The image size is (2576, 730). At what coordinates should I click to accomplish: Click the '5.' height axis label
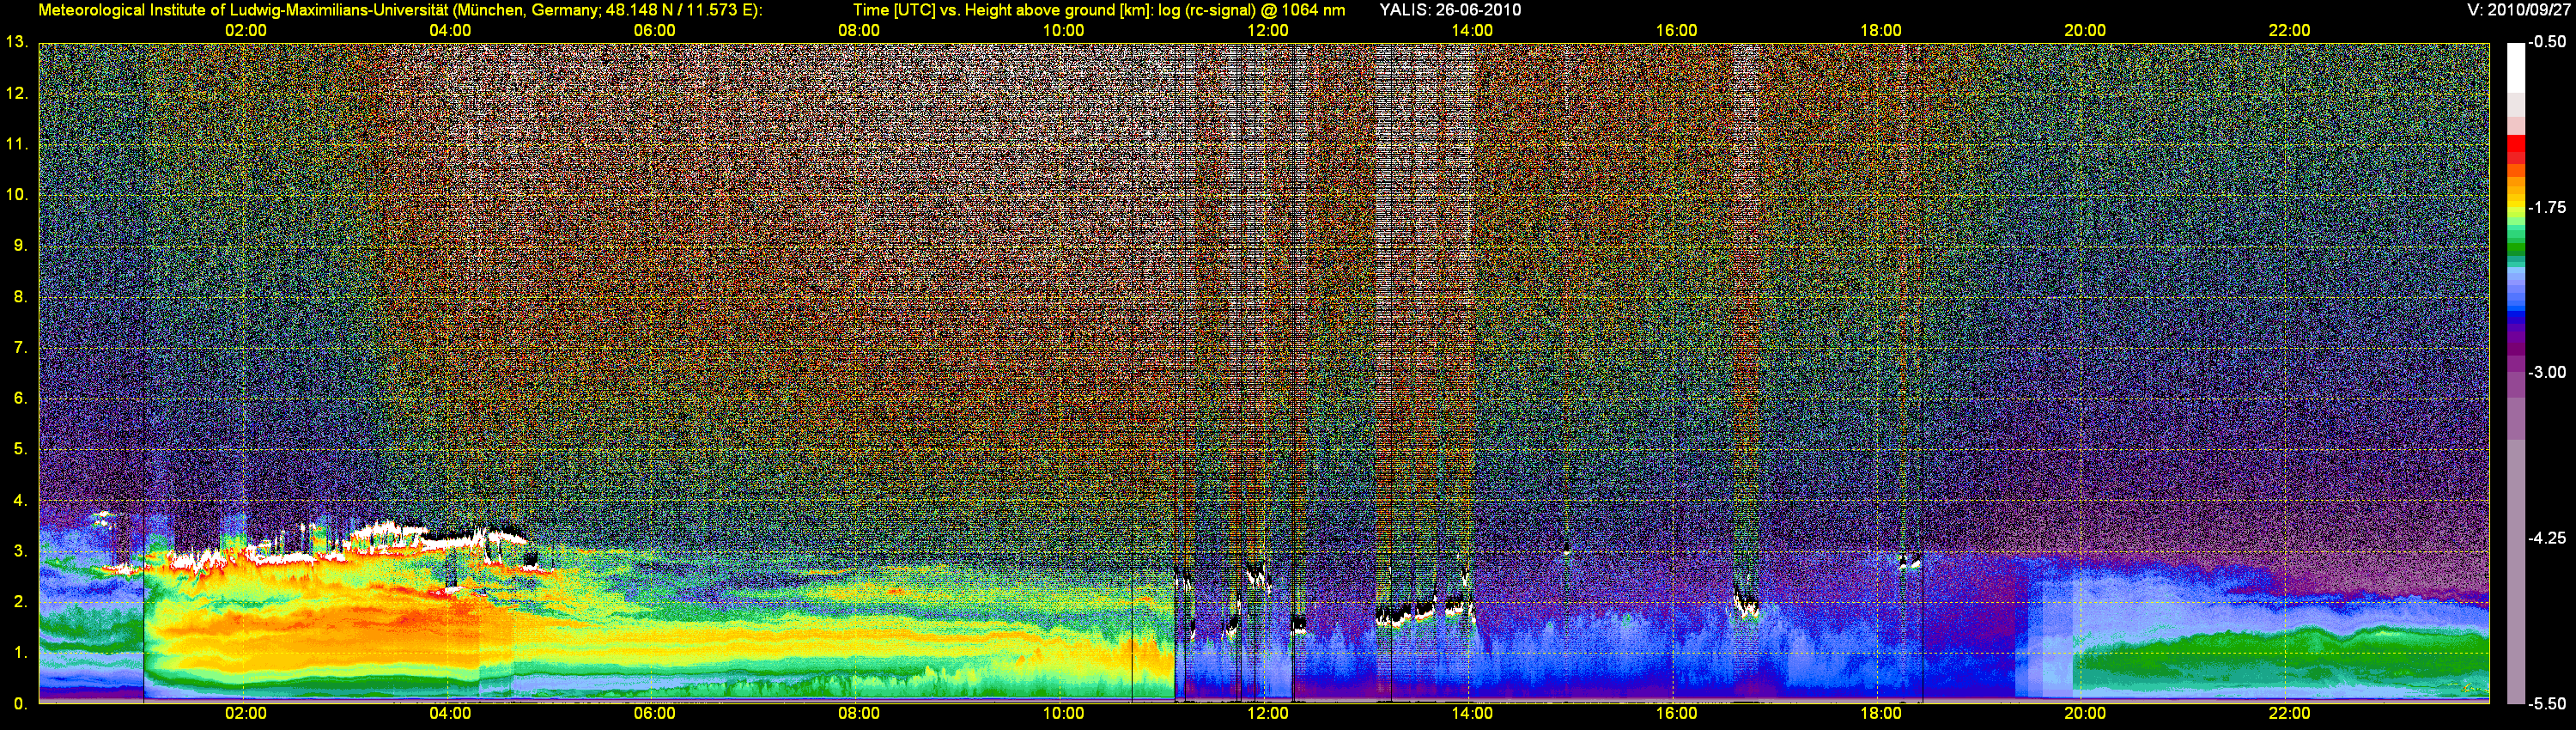pyautogui.click(x=20, y=449)
